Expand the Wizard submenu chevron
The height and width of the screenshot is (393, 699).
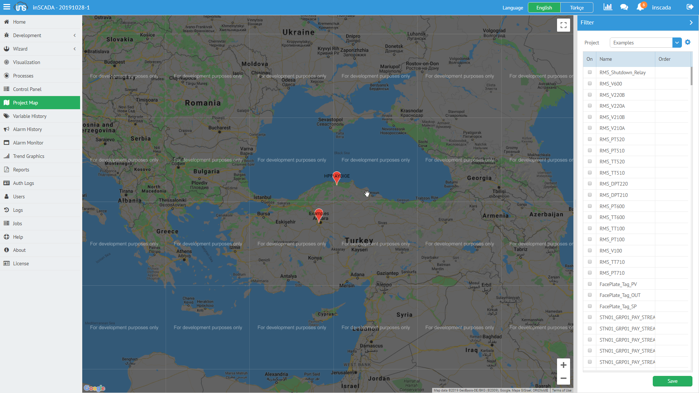pos(75,49)
